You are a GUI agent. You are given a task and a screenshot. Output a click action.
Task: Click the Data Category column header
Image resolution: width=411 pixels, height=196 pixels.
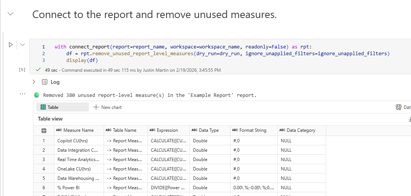301,130
